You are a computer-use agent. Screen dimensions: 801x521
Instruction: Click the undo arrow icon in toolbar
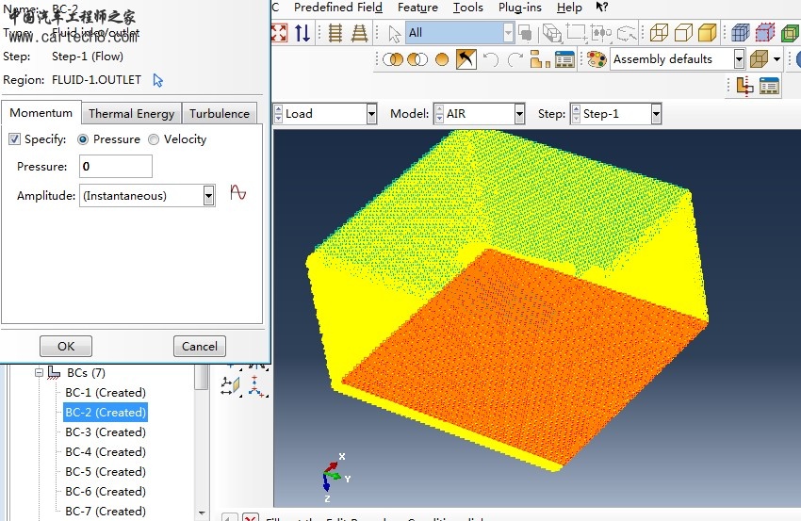(490, 59)
